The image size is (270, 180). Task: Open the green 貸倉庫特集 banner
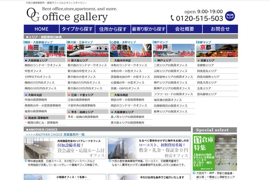(x=215, y=153)
